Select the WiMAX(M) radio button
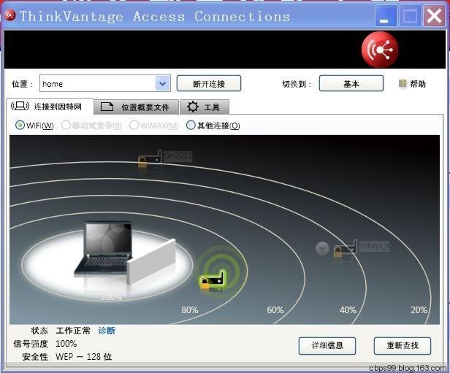450x373 pixels. click(x=134, y=126)
